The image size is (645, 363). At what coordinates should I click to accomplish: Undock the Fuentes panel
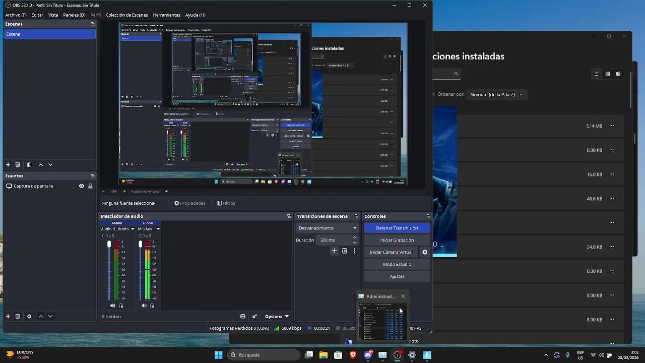coord(93,176)
